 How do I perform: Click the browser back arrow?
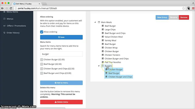[x=2, y=8]
